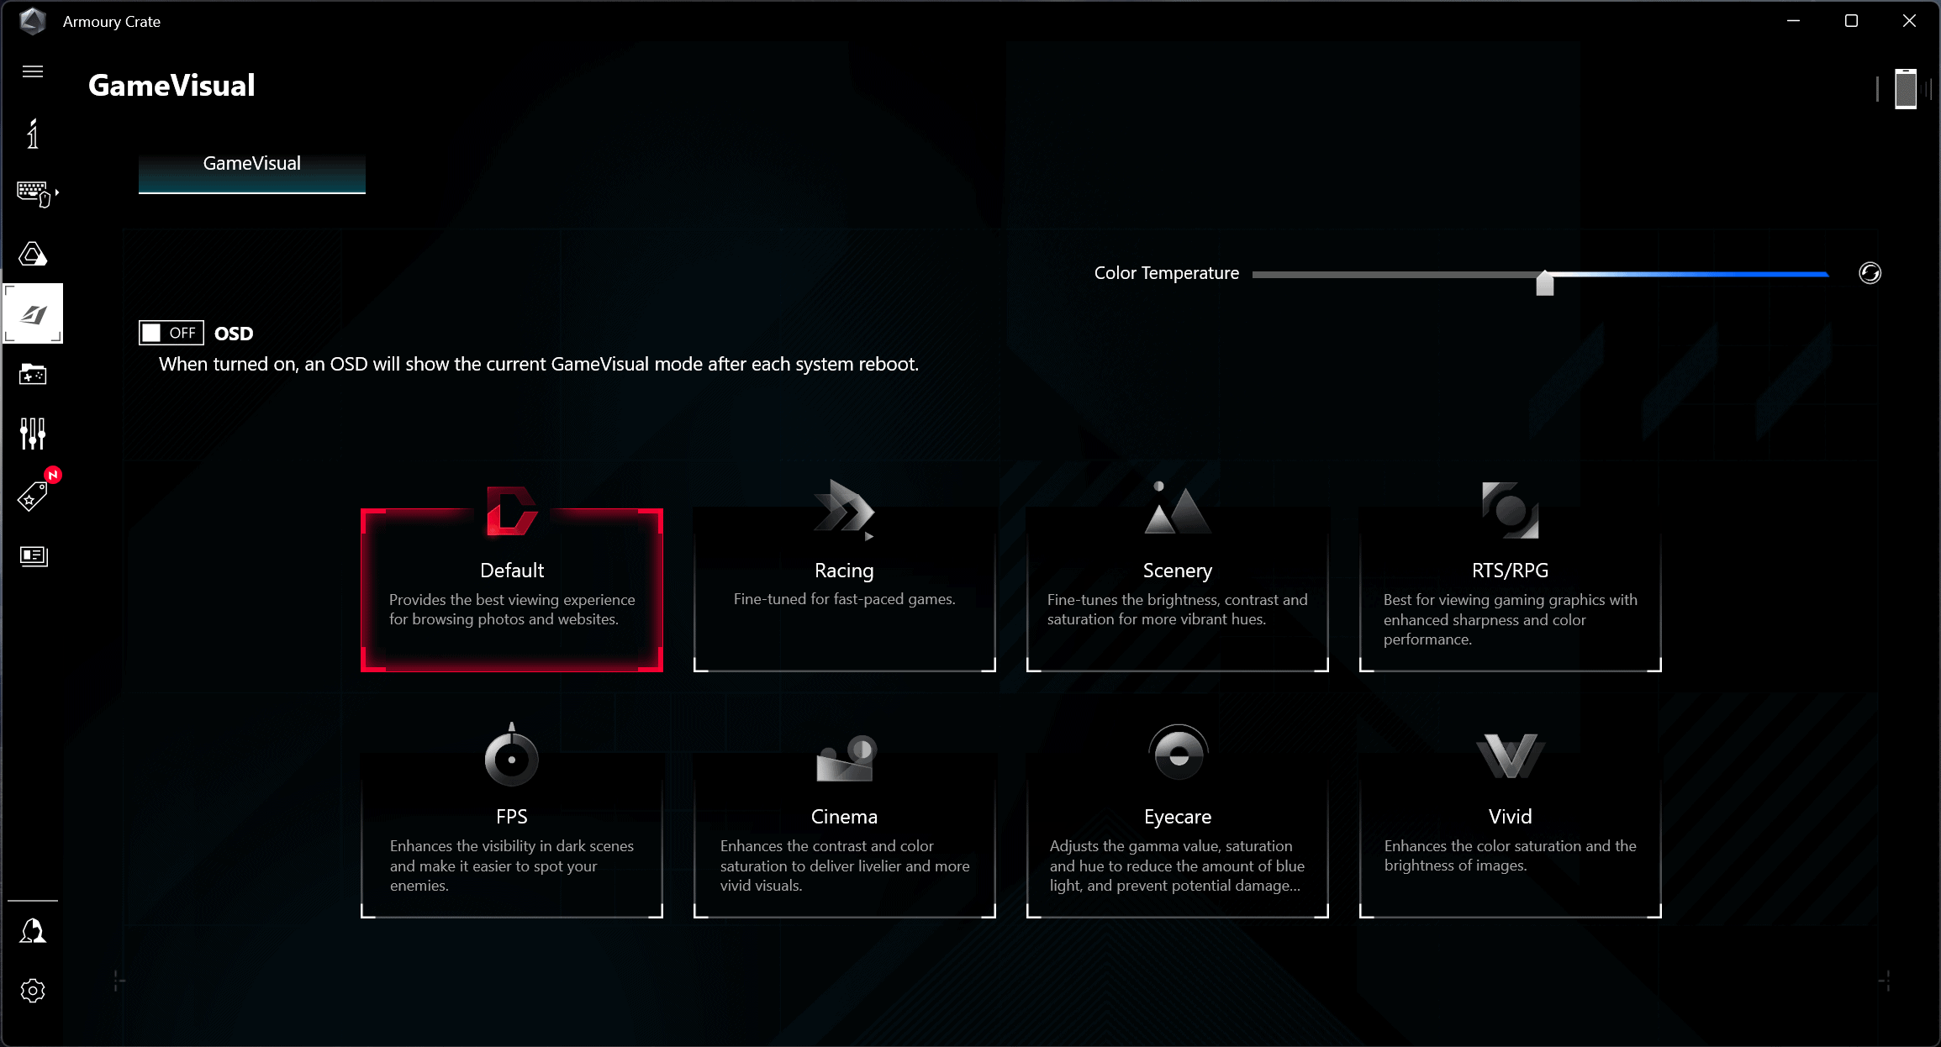Close the Armoury Crate window
This screenshot has height=1047, width=1941.
point(1909,21)
